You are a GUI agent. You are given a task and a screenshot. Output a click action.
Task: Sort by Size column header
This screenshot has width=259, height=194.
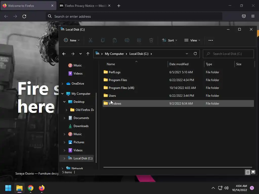[245, 64]
